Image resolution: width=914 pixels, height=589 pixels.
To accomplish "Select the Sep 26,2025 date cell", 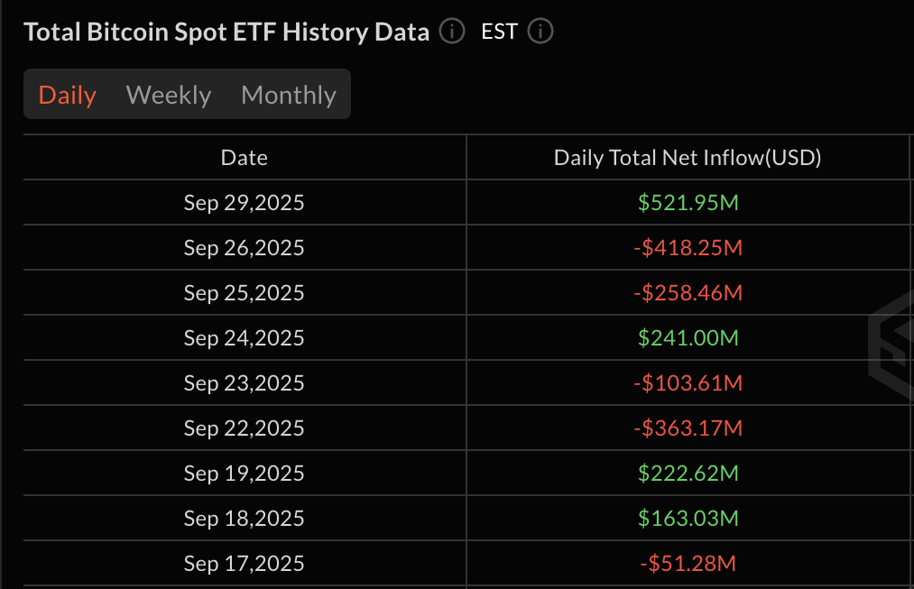I will pyautogui.click(x=244, y=247).
